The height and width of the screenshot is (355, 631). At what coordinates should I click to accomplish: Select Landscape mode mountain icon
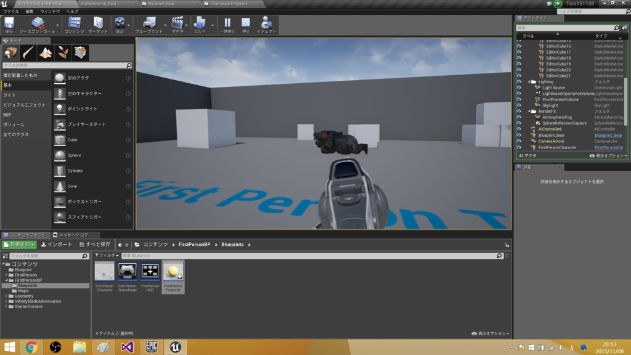[46, 52]
